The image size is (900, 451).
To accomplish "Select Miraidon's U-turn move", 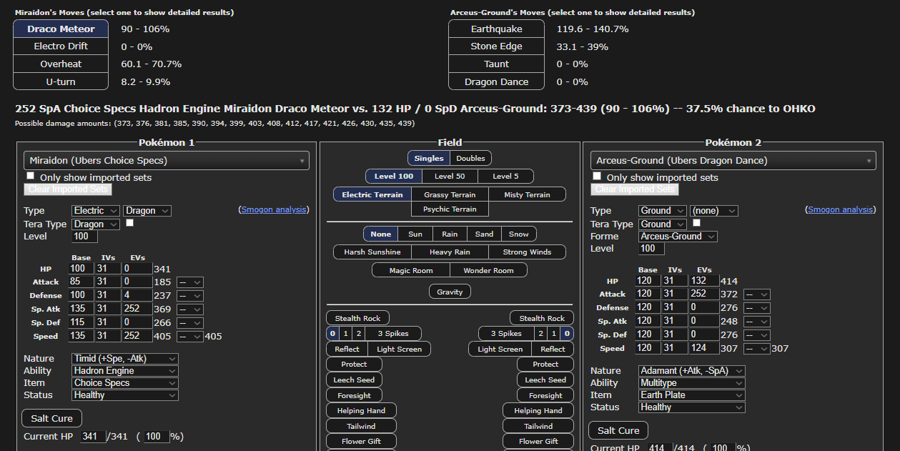I will pos(61,81).
